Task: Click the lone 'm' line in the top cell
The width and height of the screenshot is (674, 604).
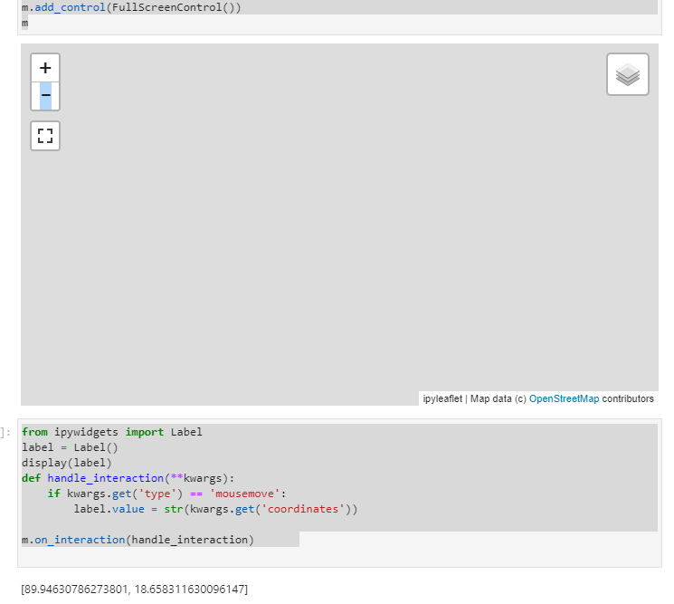Action: pyautogui.click(x=25, y=23)
